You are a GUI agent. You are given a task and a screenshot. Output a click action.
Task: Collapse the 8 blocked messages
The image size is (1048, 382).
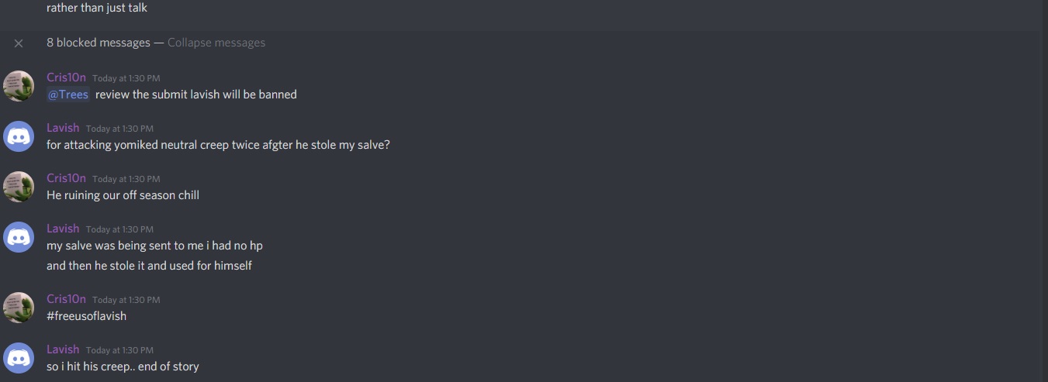click(216, 43)
